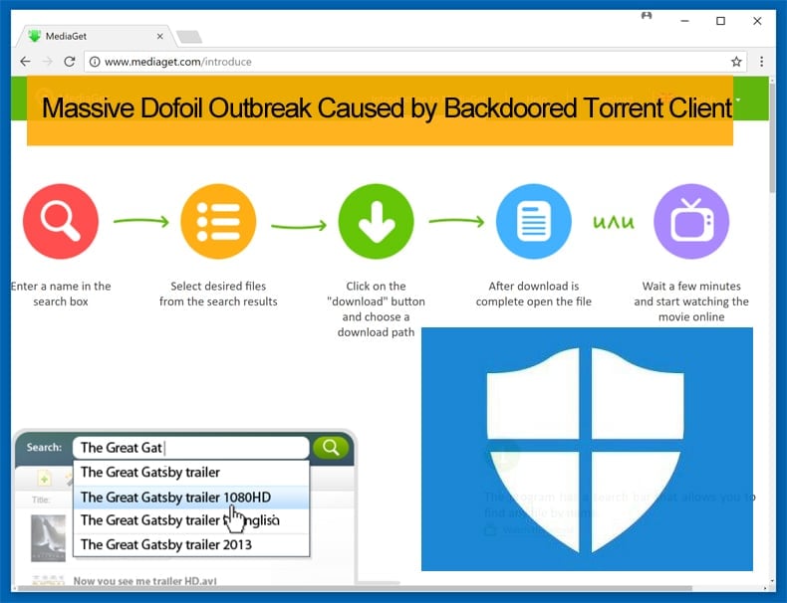Click the orange list results circle icon
The width and height of the screenshot is (787, 603).
pos(218,221)
